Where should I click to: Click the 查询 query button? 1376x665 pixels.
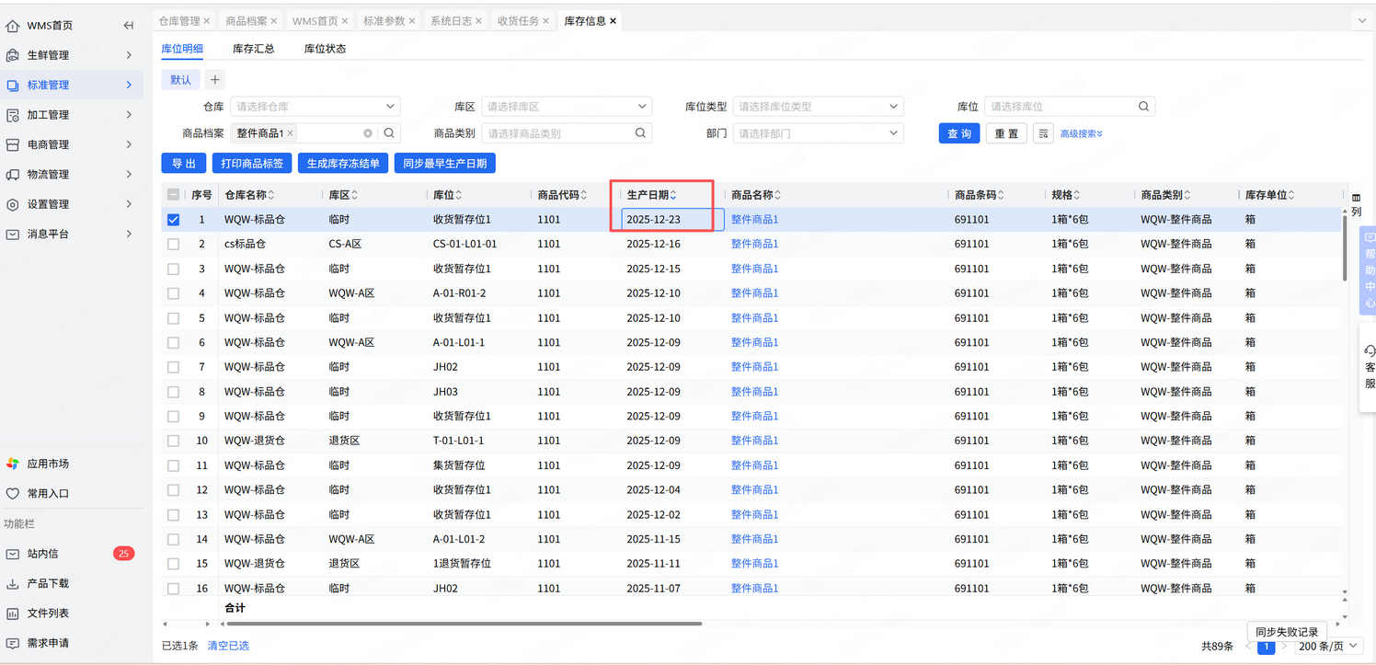959,133
